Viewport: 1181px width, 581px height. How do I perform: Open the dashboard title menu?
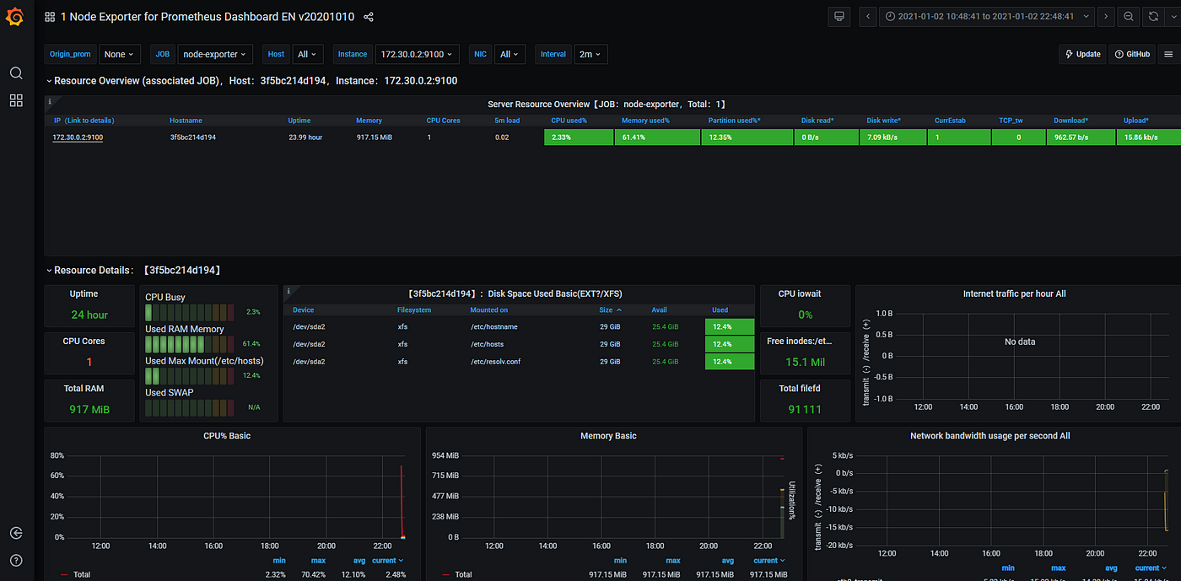point(207,17)
